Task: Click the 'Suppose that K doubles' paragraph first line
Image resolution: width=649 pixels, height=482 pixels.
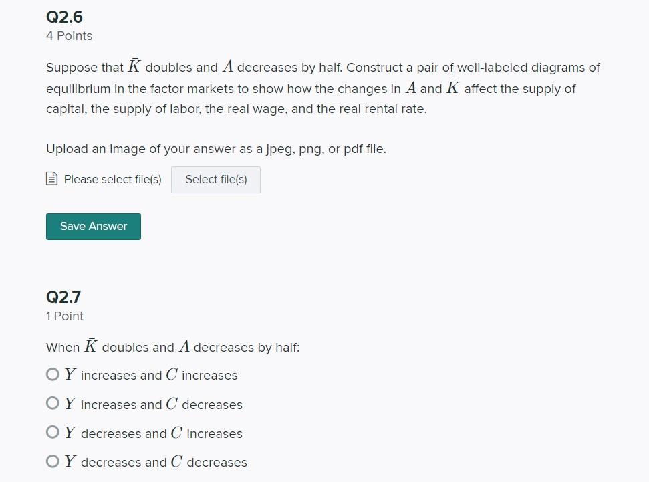Action: pos(323,66)
